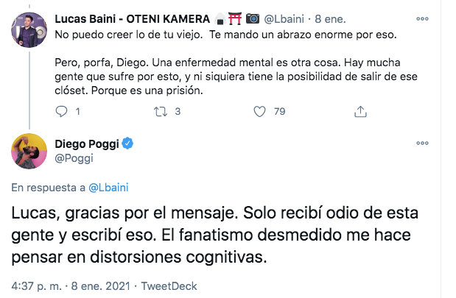Open Diego Poggi's profile picture

tap(27, 149)
